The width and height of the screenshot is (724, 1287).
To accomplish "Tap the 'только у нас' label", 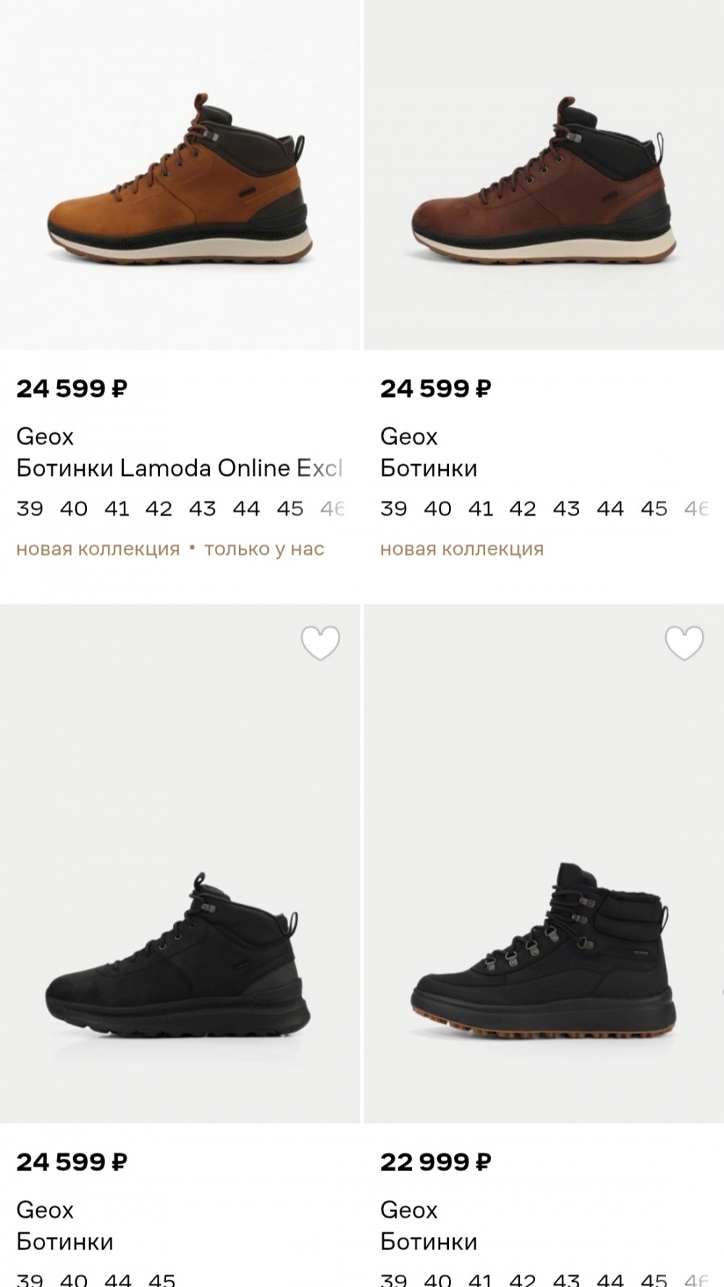I will 264,549.
